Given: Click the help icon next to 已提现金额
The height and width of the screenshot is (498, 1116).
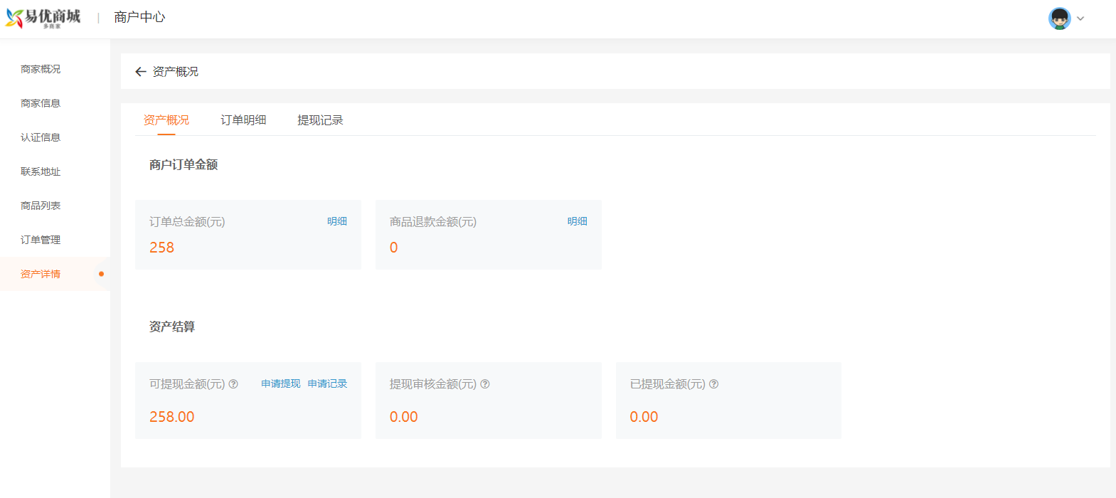Looking at the screenshot, I should coord(714,384).
